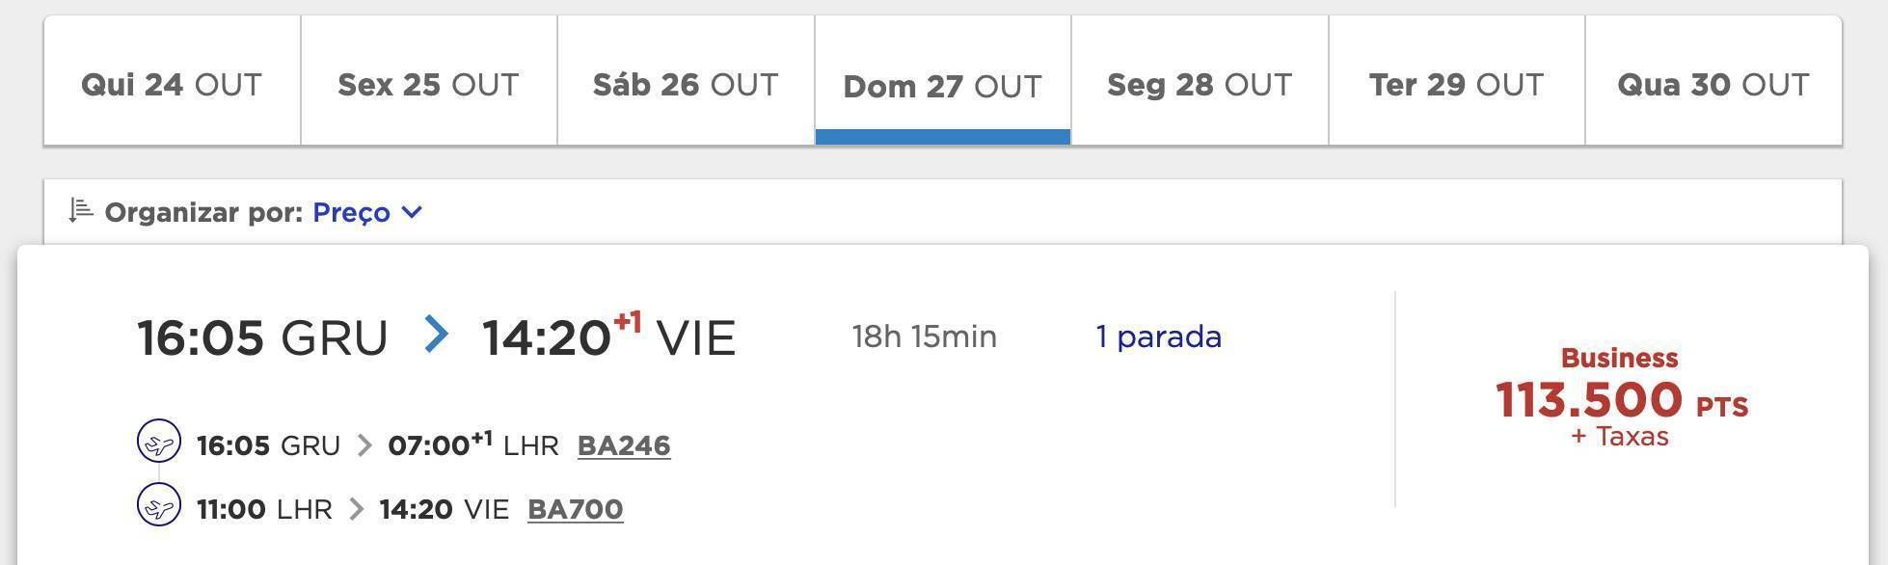The image size is (1888, 565).
Task: Select the Business 113.500 PTS fare
Action: tap(1621, 397)
